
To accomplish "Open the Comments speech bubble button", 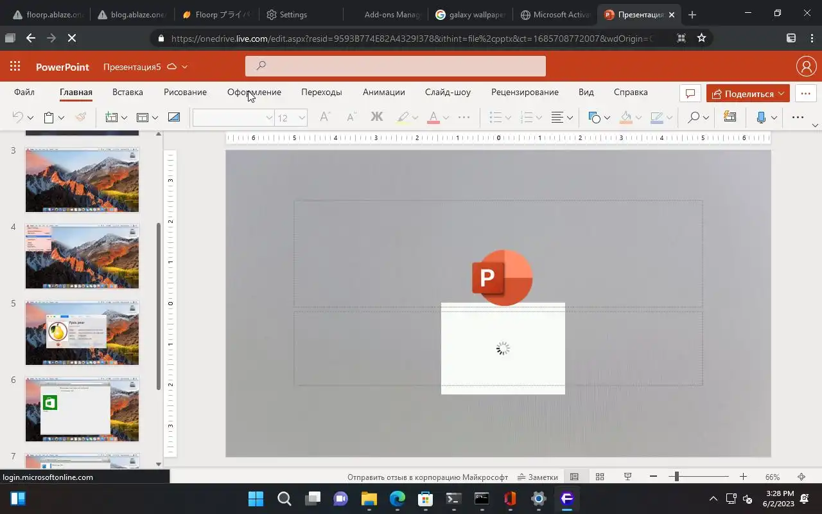I will pos(690,93).
